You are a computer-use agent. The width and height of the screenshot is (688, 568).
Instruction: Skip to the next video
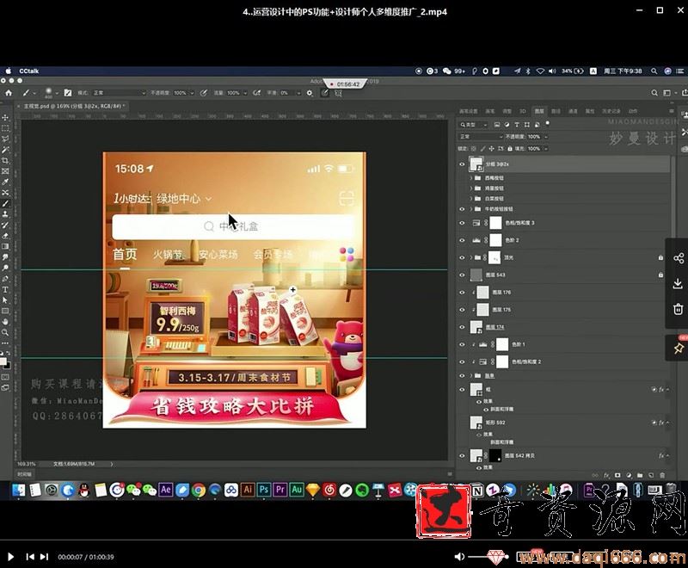point(44,557)
